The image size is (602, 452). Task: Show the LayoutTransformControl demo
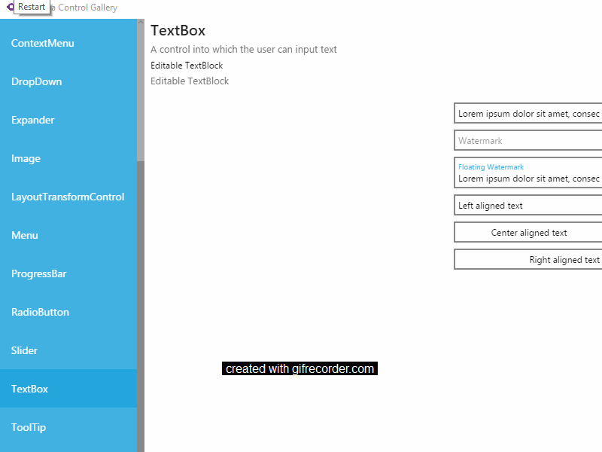(x=67, y=197)
